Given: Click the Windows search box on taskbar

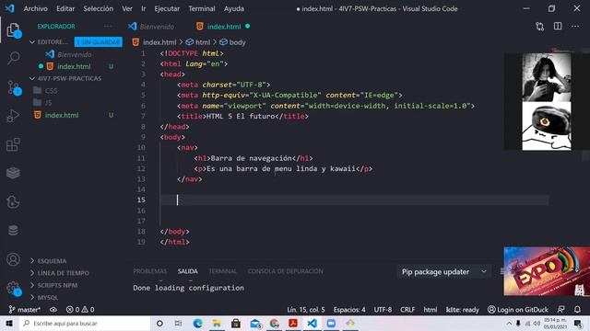Looking at the screenshot, I should 85,323.
